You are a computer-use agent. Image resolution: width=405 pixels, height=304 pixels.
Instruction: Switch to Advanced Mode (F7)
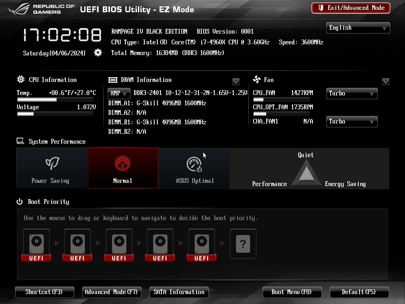(x=112, y=292)
